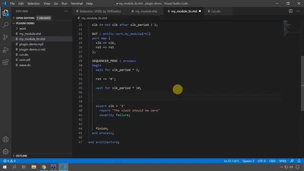This screenshot has height=171, width=304.
Task: Click the my_module_tb.vhd breadcrumb
Action: click(x=94, y=18)
